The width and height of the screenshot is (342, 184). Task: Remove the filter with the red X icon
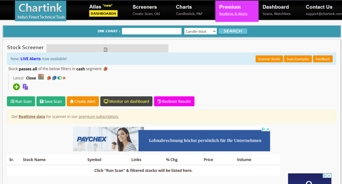[64, 78]
